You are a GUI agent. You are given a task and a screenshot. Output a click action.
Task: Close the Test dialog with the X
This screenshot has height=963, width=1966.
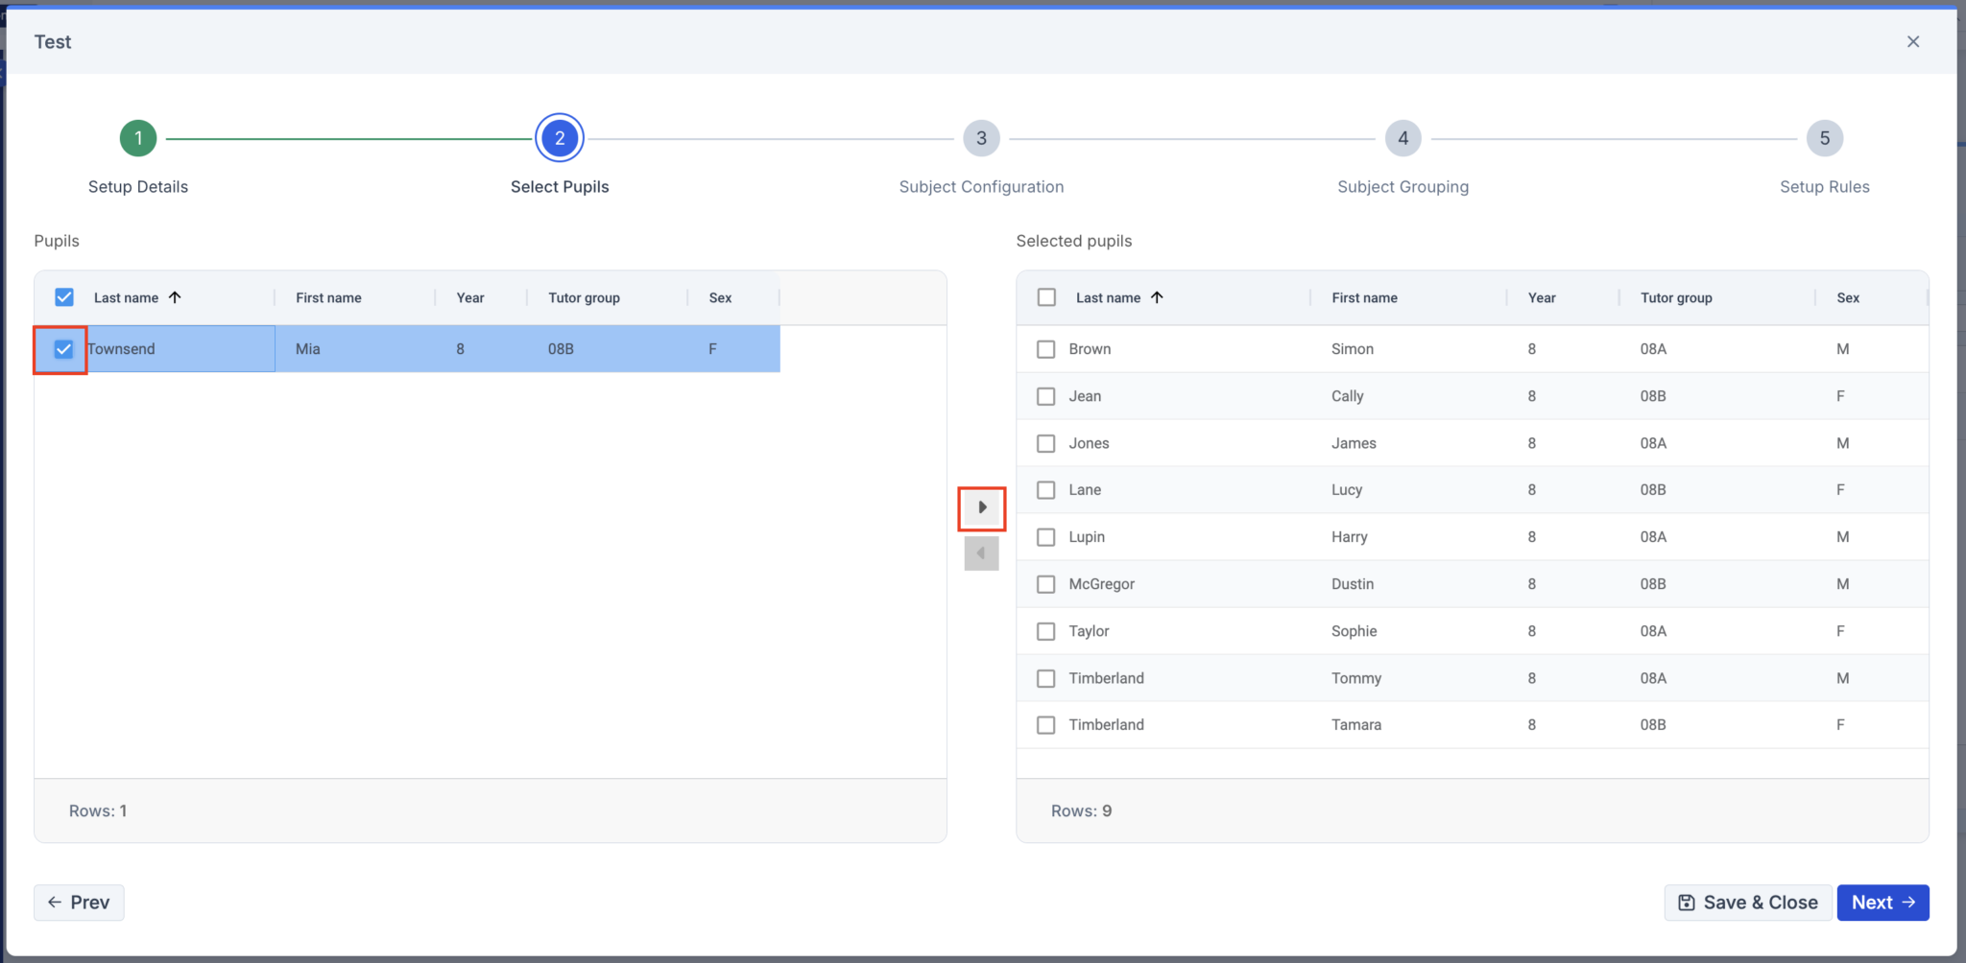tap(1912, 41)
